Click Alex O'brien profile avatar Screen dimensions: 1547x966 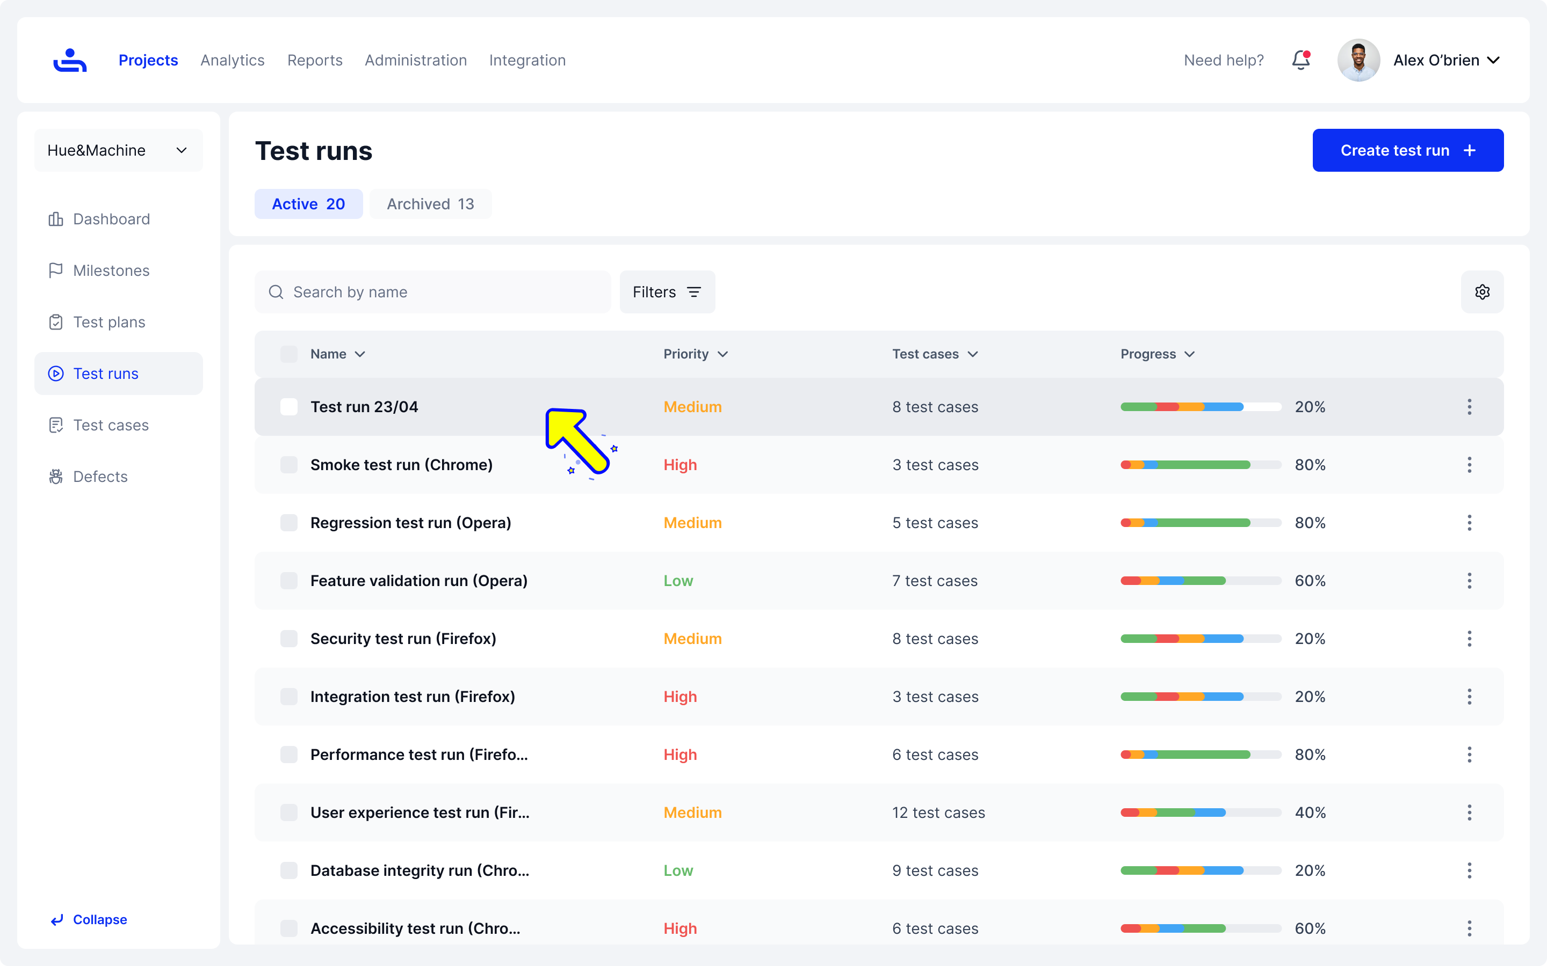pyautogui.click(x=1358, y=60)
